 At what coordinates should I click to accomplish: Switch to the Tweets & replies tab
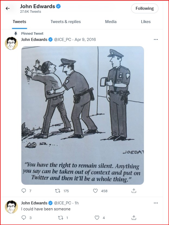pos(66,22)
